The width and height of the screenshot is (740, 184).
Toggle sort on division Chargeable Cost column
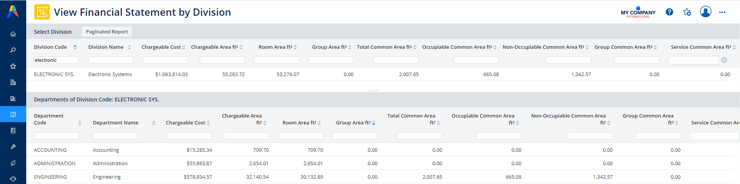[161, 47]
